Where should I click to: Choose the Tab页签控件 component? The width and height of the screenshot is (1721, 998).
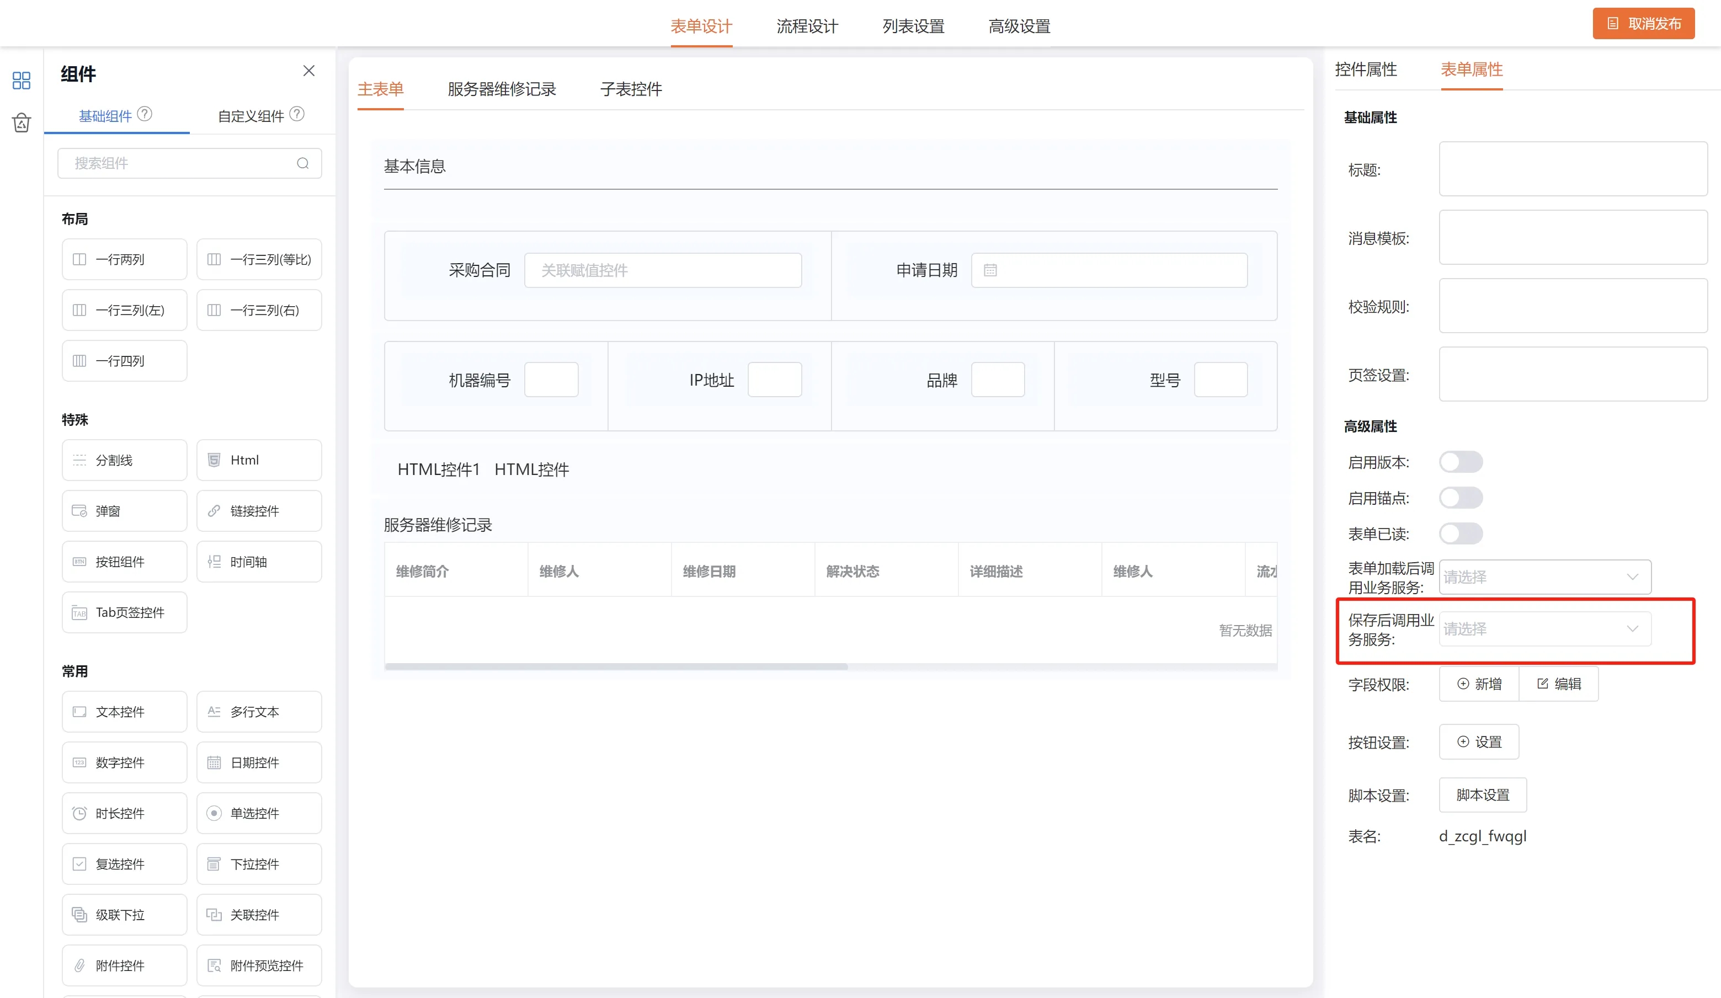click(124, 612)
